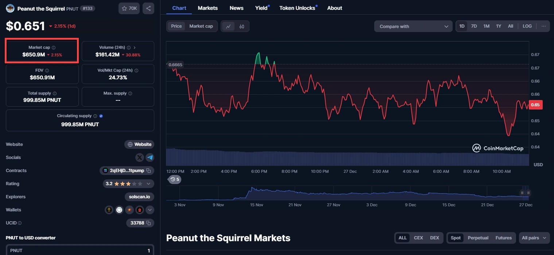The image size is (554, 255).
Task: Open the solscan.io explorer link
Action: [x=139, y=197]
